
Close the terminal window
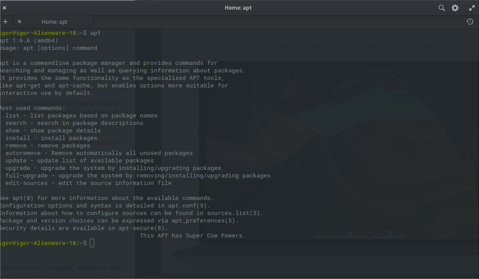coord(4,8)
